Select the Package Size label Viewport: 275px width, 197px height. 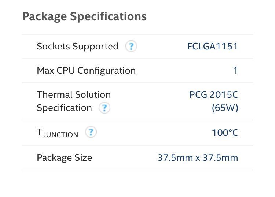pos(64,158)
